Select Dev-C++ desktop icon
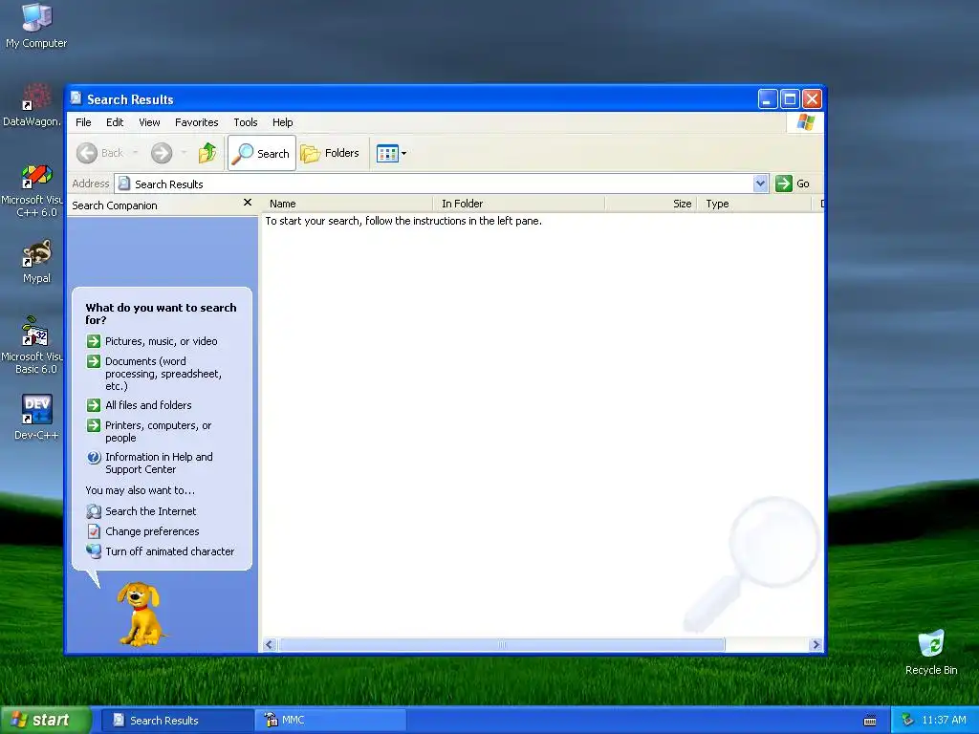 click(x=36, y=417)
